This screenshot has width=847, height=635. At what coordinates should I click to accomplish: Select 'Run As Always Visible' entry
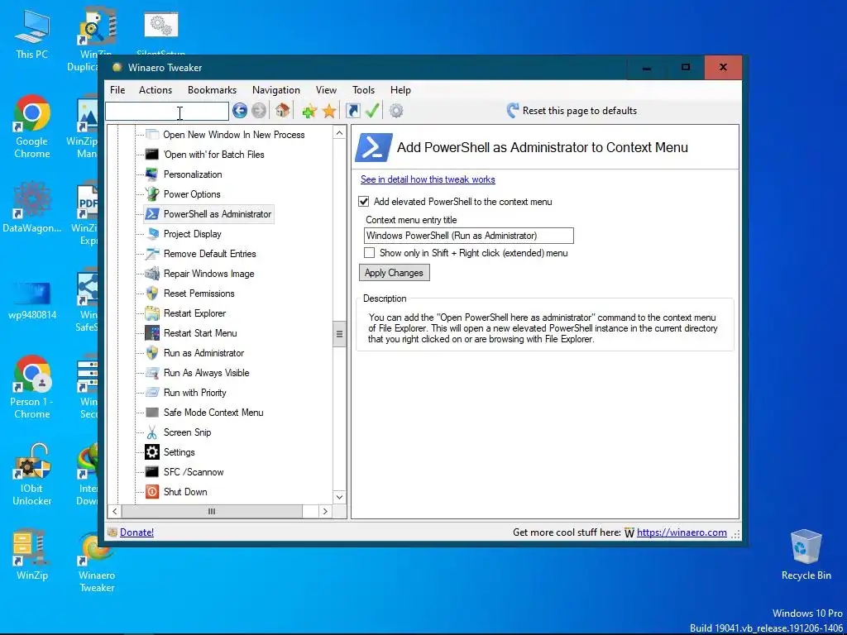click(x=206, y=373)
